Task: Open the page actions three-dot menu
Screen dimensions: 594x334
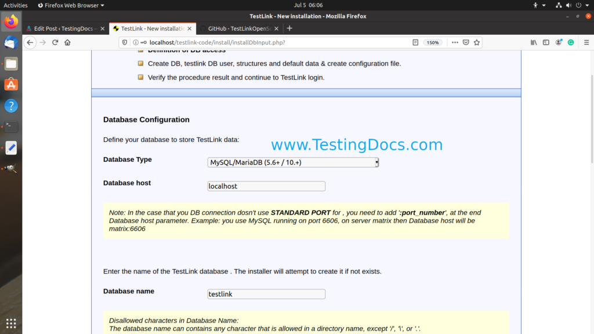Action: point(455,42)
